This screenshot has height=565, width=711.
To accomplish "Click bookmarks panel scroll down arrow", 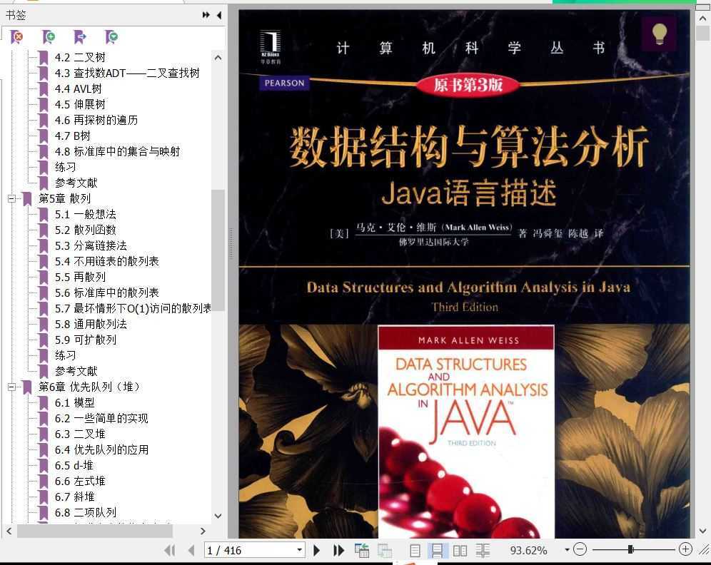I will pyautogui.click(x=218, y=516).
